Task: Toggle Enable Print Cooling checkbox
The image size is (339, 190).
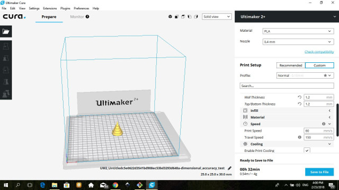Action: pos(307,150)
